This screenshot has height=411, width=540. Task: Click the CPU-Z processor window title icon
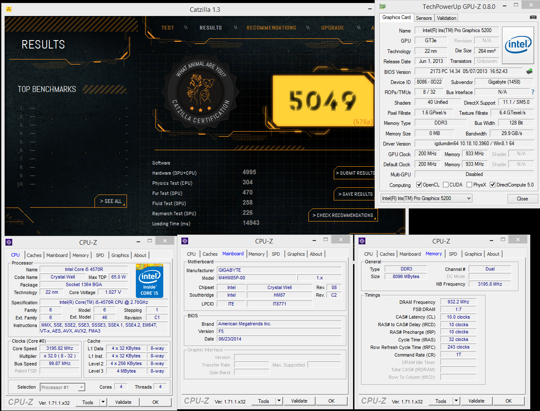pyautogui.click(x=9, y=242)
